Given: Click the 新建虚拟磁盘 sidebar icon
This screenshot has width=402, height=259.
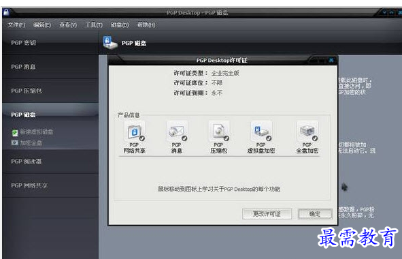Looking at the screenshot, I should pyautogui.click(x=15, y=133).
